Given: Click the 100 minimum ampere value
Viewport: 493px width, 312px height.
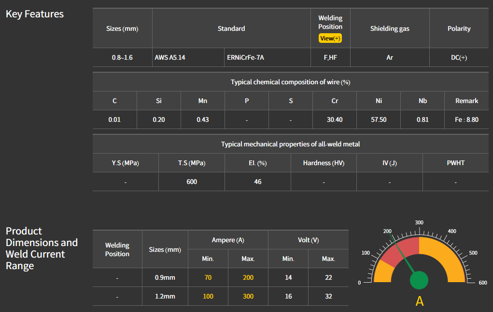Looking at the screenshot, I should coord(208,296).
